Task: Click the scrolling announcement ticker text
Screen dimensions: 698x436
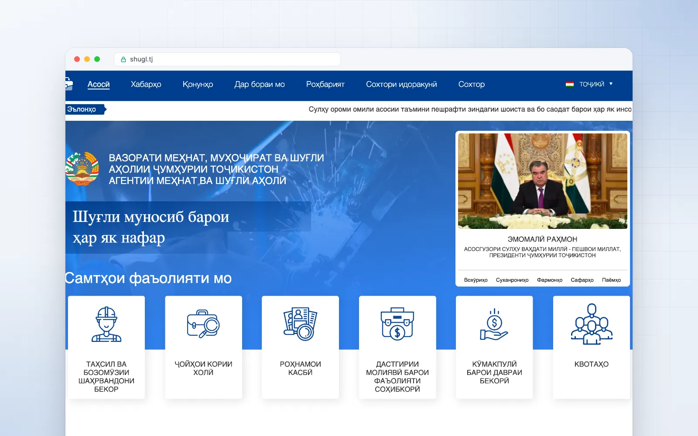Action: coord(470,109)
